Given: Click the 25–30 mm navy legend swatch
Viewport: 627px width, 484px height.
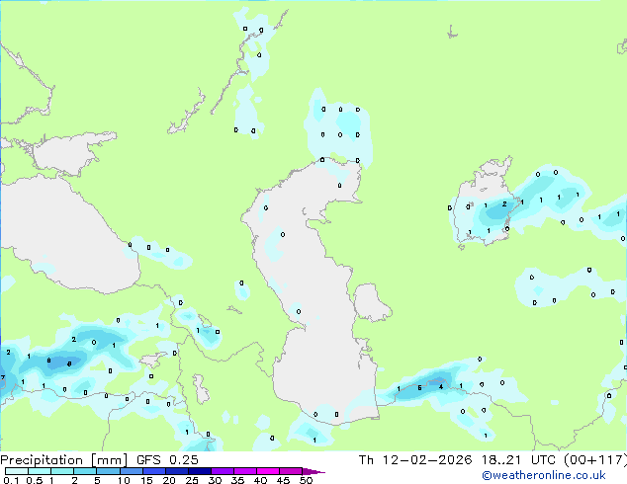Looking at the screenshot, I should click(199, 471).
